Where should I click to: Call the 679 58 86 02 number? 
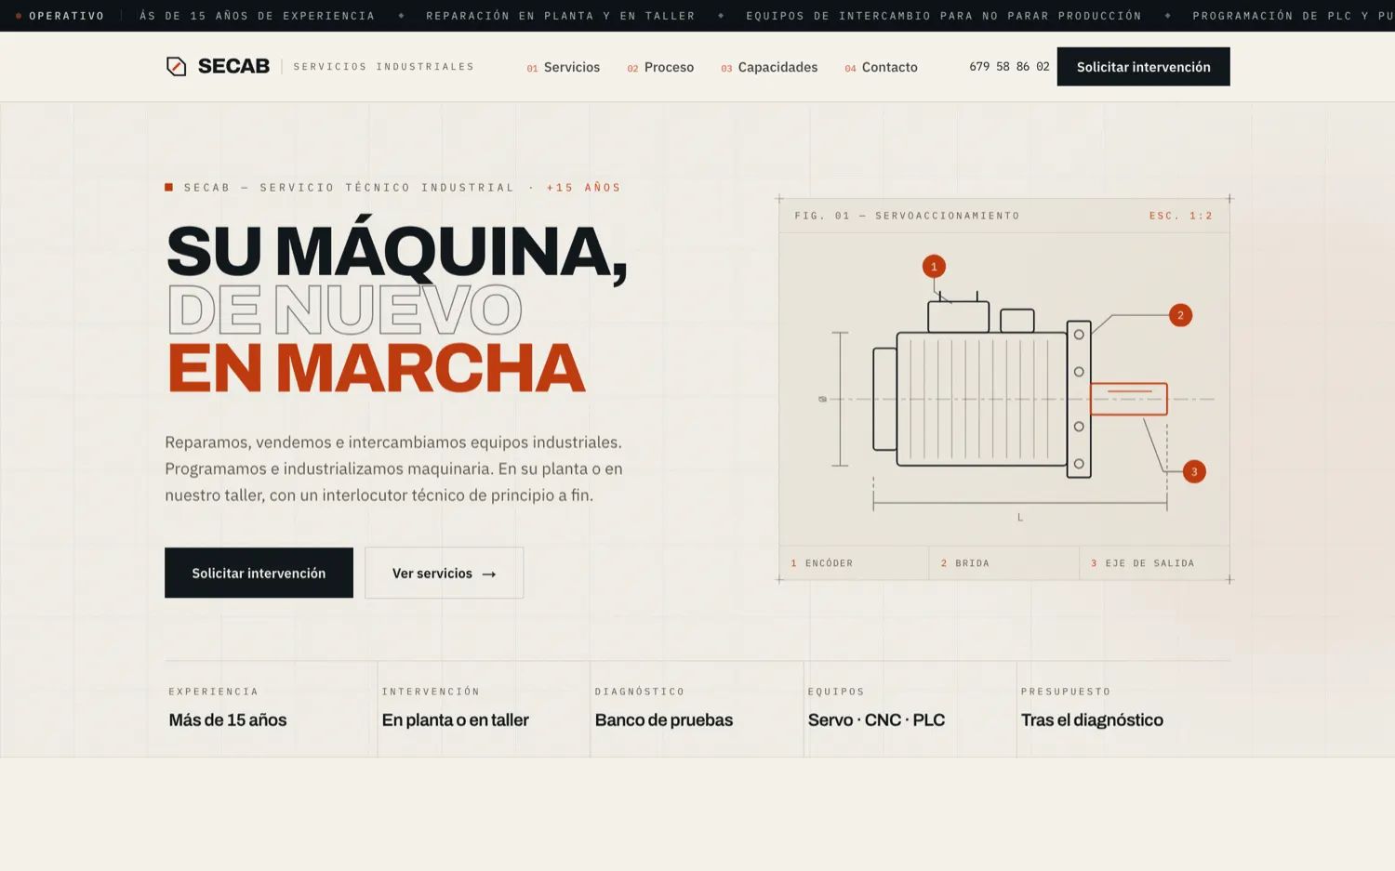[x=1009, y=67]
